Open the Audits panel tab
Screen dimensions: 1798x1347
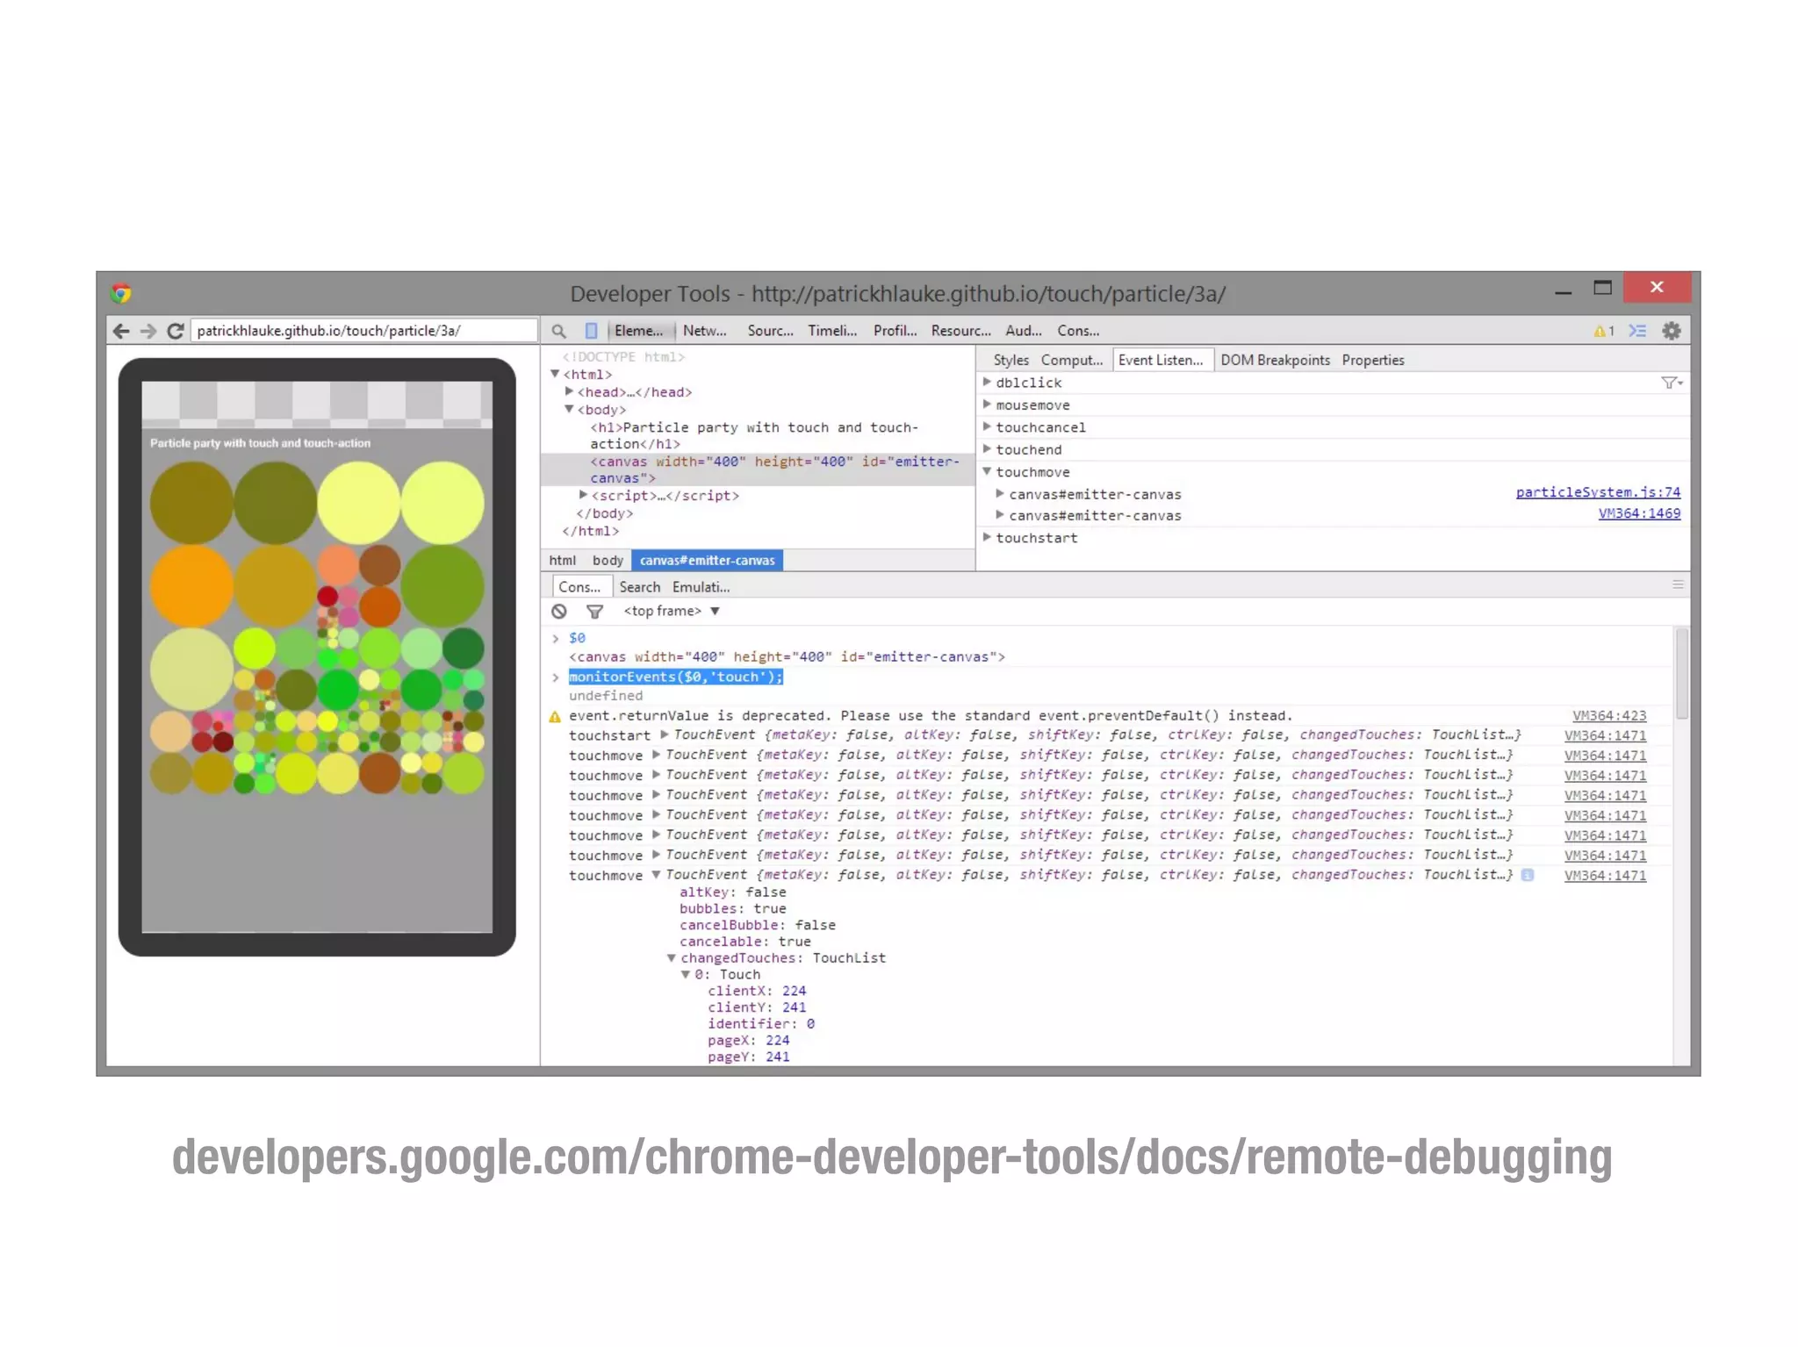(1024, 331)
